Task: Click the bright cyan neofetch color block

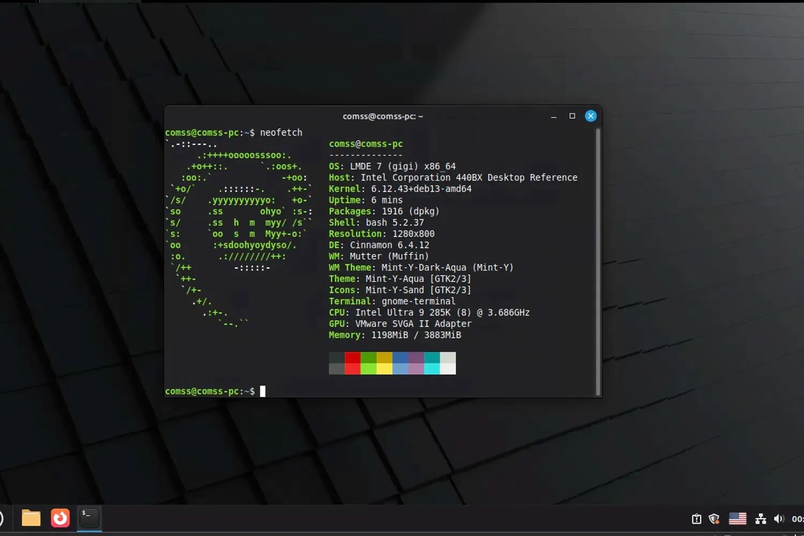Action: (x=432, y=369)
